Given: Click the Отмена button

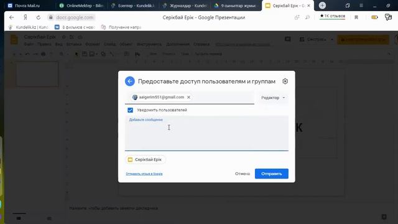Looking at the screenshot, I should [x=243, y=174].
